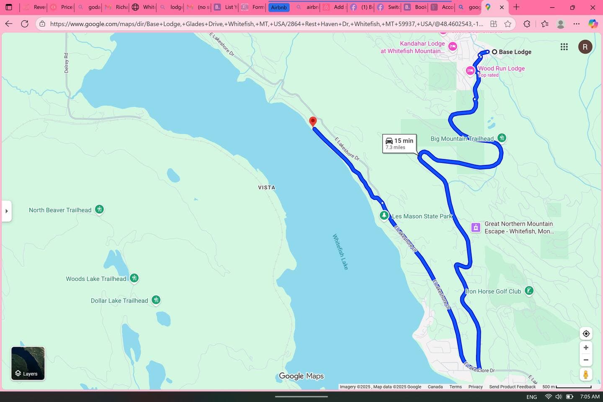The width and height of the screenshot is (603, 402).
Task: Open Iron Horse Golf Club marker
Action: pyautogui.click(x=529, y=291)
